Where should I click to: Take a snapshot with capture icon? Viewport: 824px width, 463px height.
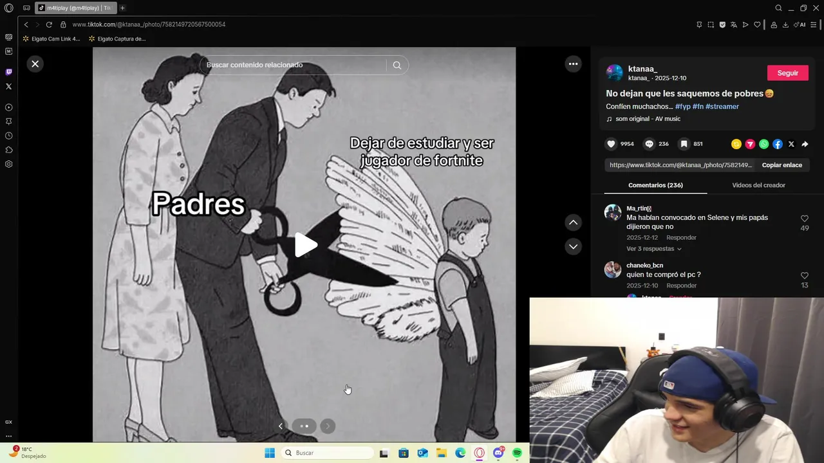click(x=711, y=24)
